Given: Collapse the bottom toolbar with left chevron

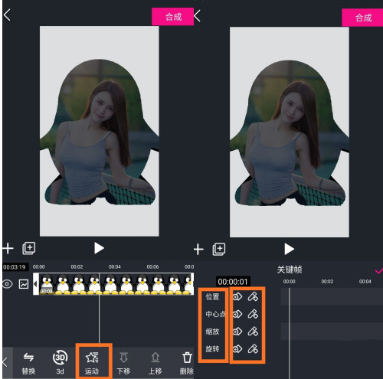Looking at the screenshot, I should 5,362.
